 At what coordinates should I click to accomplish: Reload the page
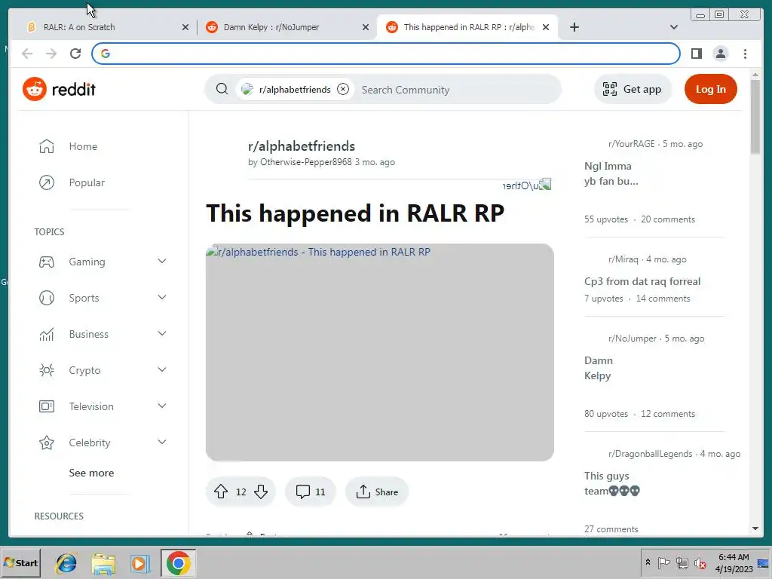pyautogui.click(x=75, y=54)
